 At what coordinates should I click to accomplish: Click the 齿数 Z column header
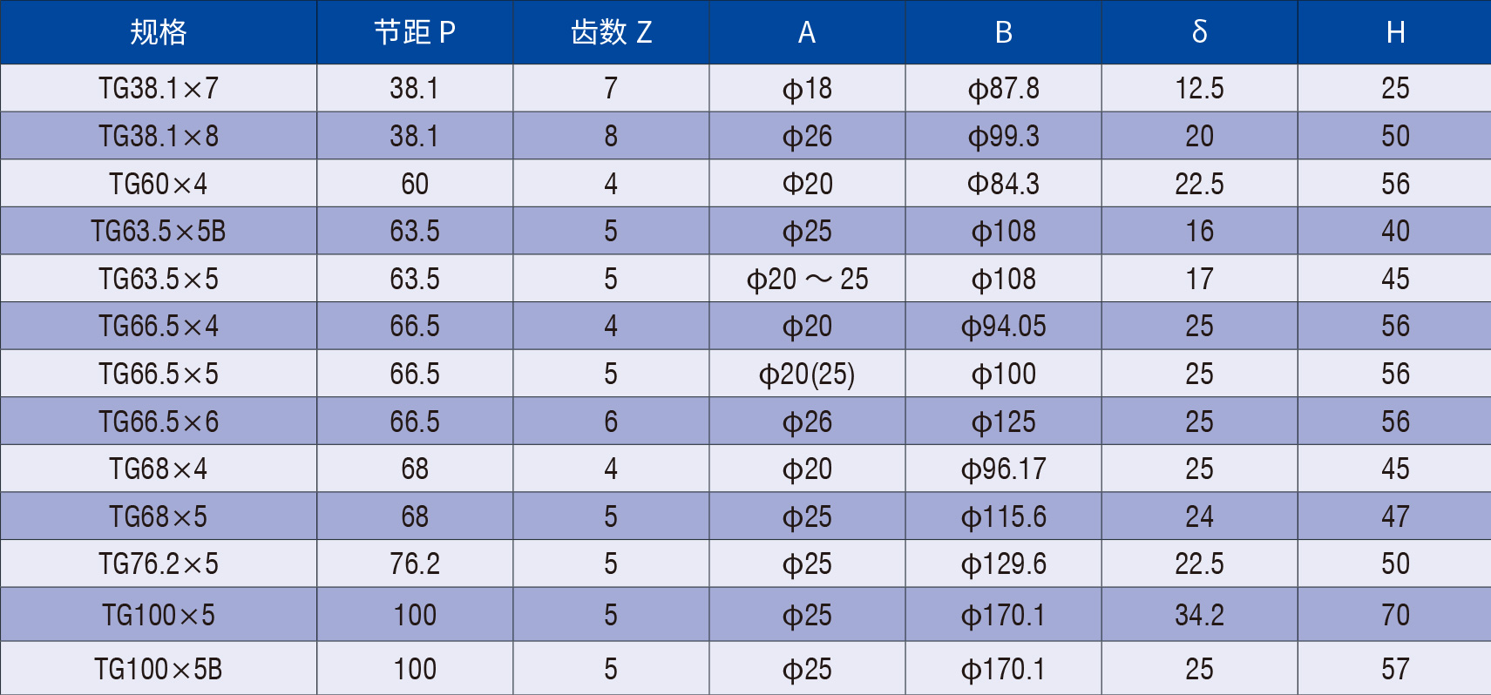611,32
